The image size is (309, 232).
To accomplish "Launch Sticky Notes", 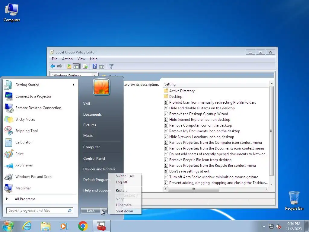I will point(40,119).
